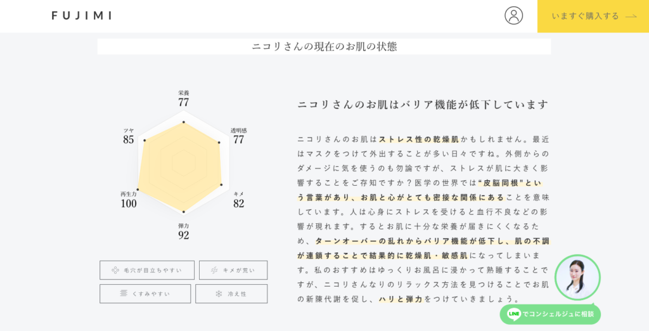Select the 冷え性 tag
This screenshot has height=331, width=649.
231,294
